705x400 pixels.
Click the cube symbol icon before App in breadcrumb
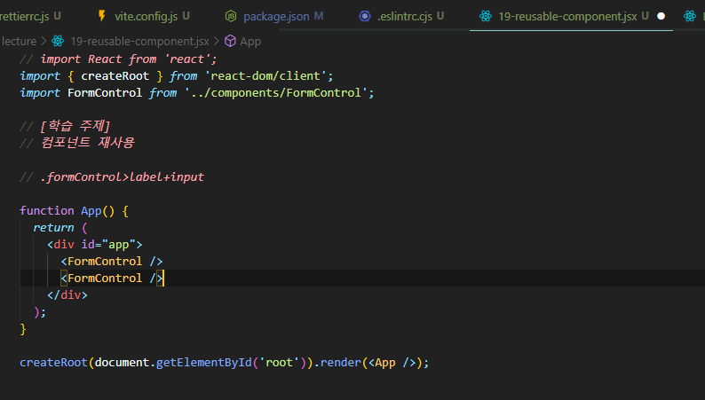pyautogui.click(x=230, y=42)
